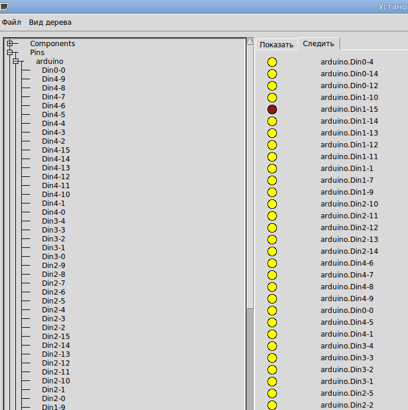Click the window icon in title bar

click(x=5, y=6)
